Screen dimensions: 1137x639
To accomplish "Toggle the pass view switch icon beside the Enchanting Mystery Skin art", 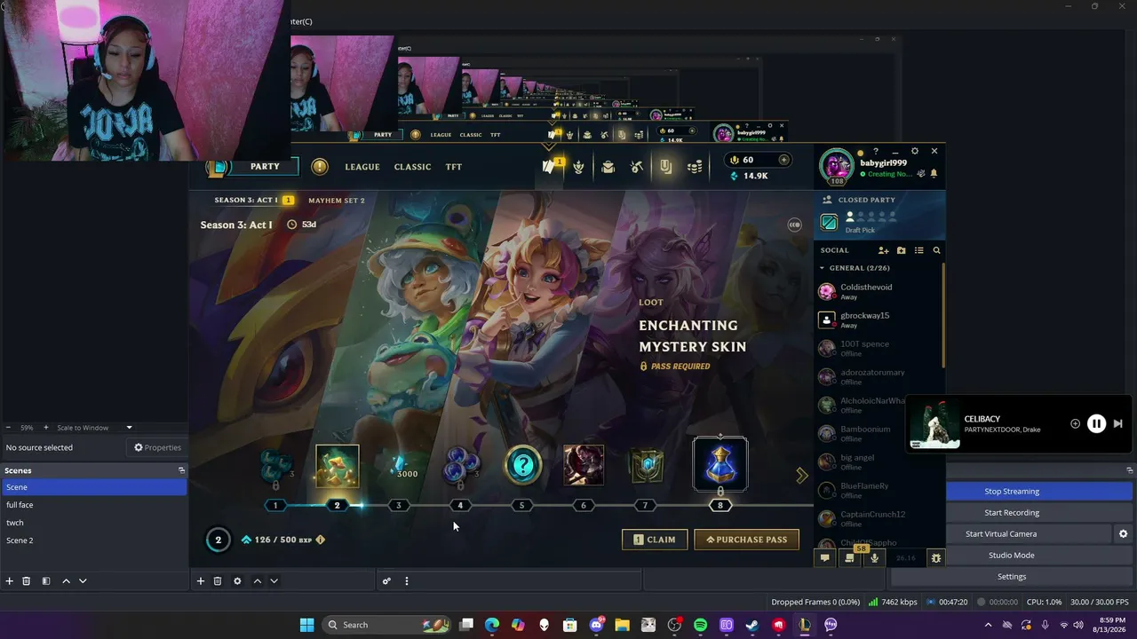I will coord(794,225).
